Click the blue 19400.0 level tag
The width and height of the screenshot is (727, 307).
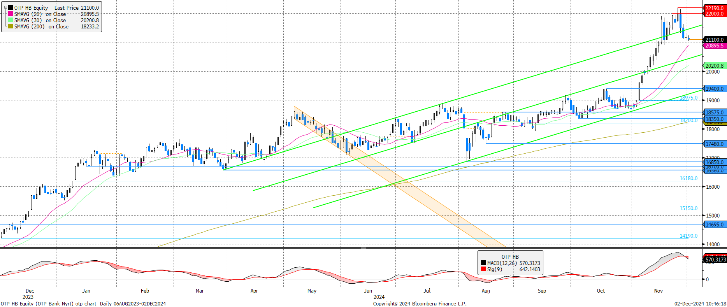click(x=715, y=89)
